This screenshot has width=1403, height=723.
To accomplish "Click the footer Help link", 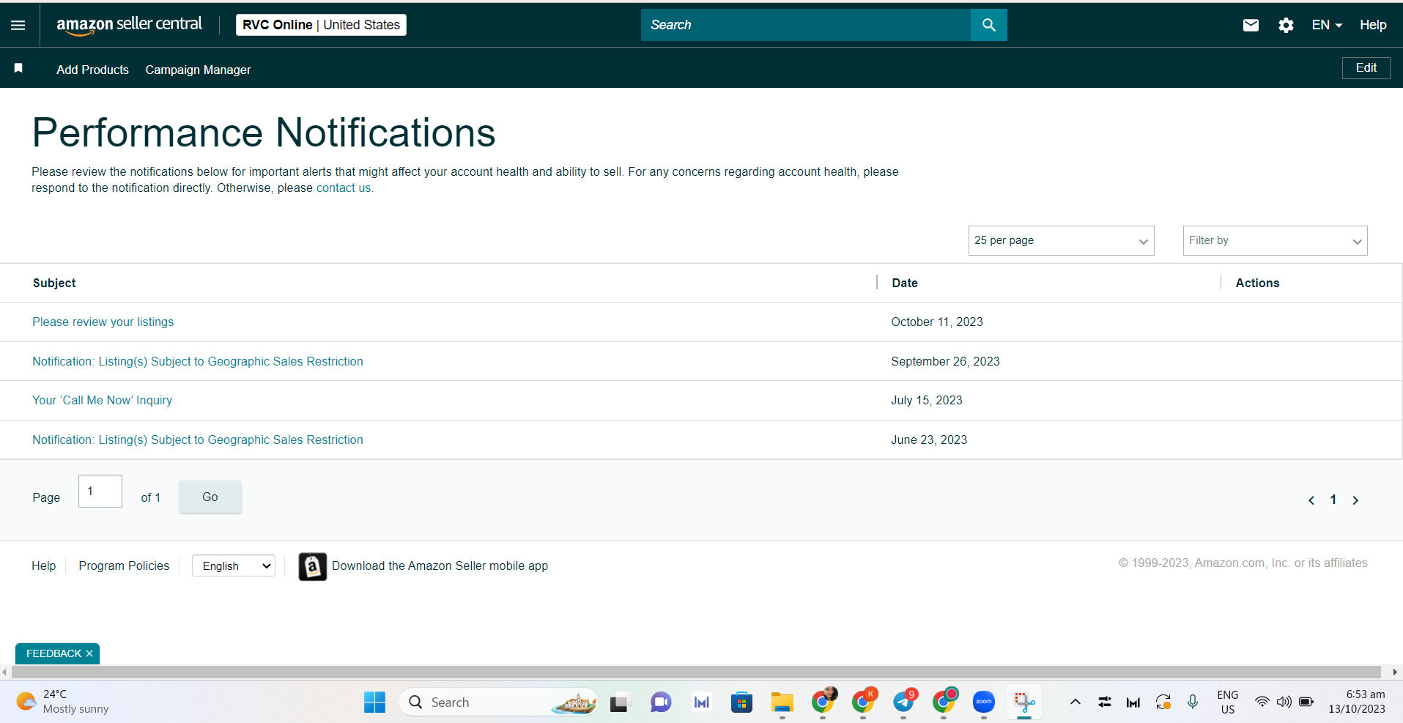I will [43, 566].
